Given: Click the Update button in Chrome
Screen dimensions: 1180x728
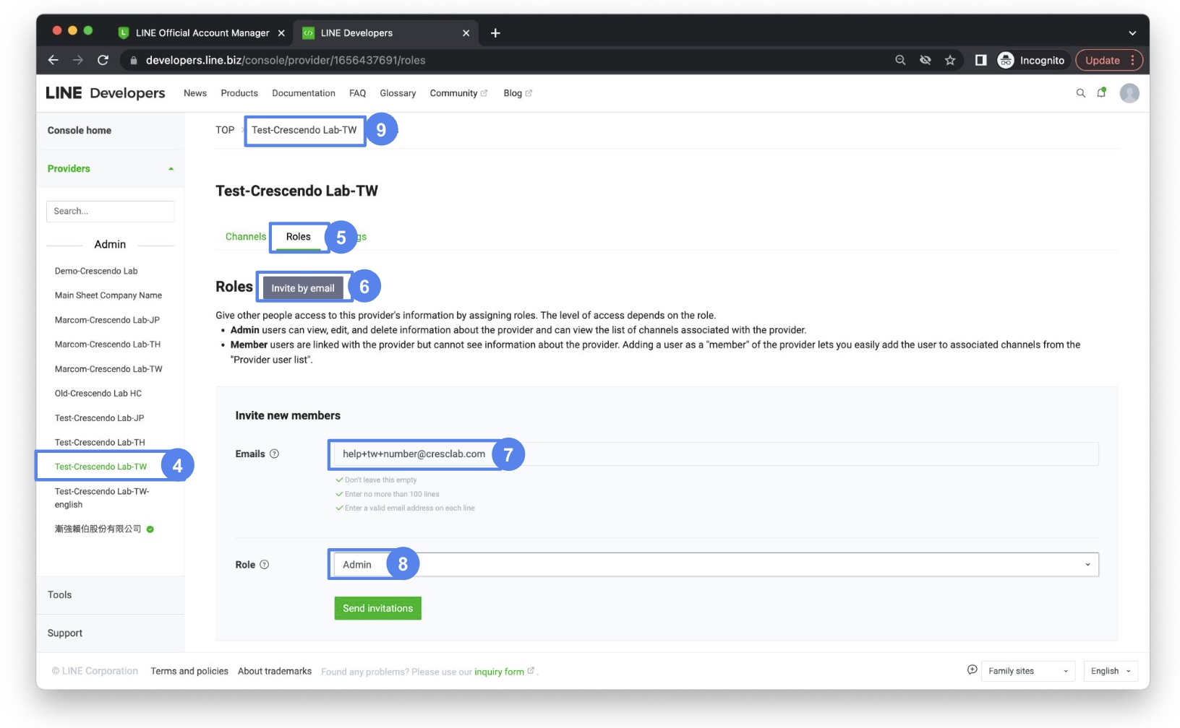Looking at the screenshot, I should (1108, 60).
